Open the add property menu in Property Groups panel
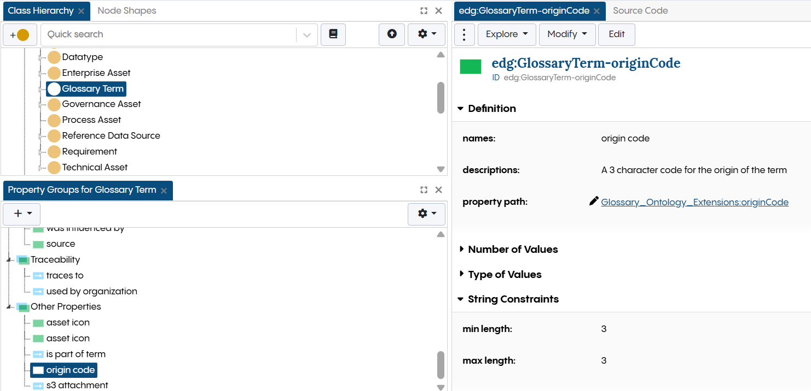 [21, 214]
